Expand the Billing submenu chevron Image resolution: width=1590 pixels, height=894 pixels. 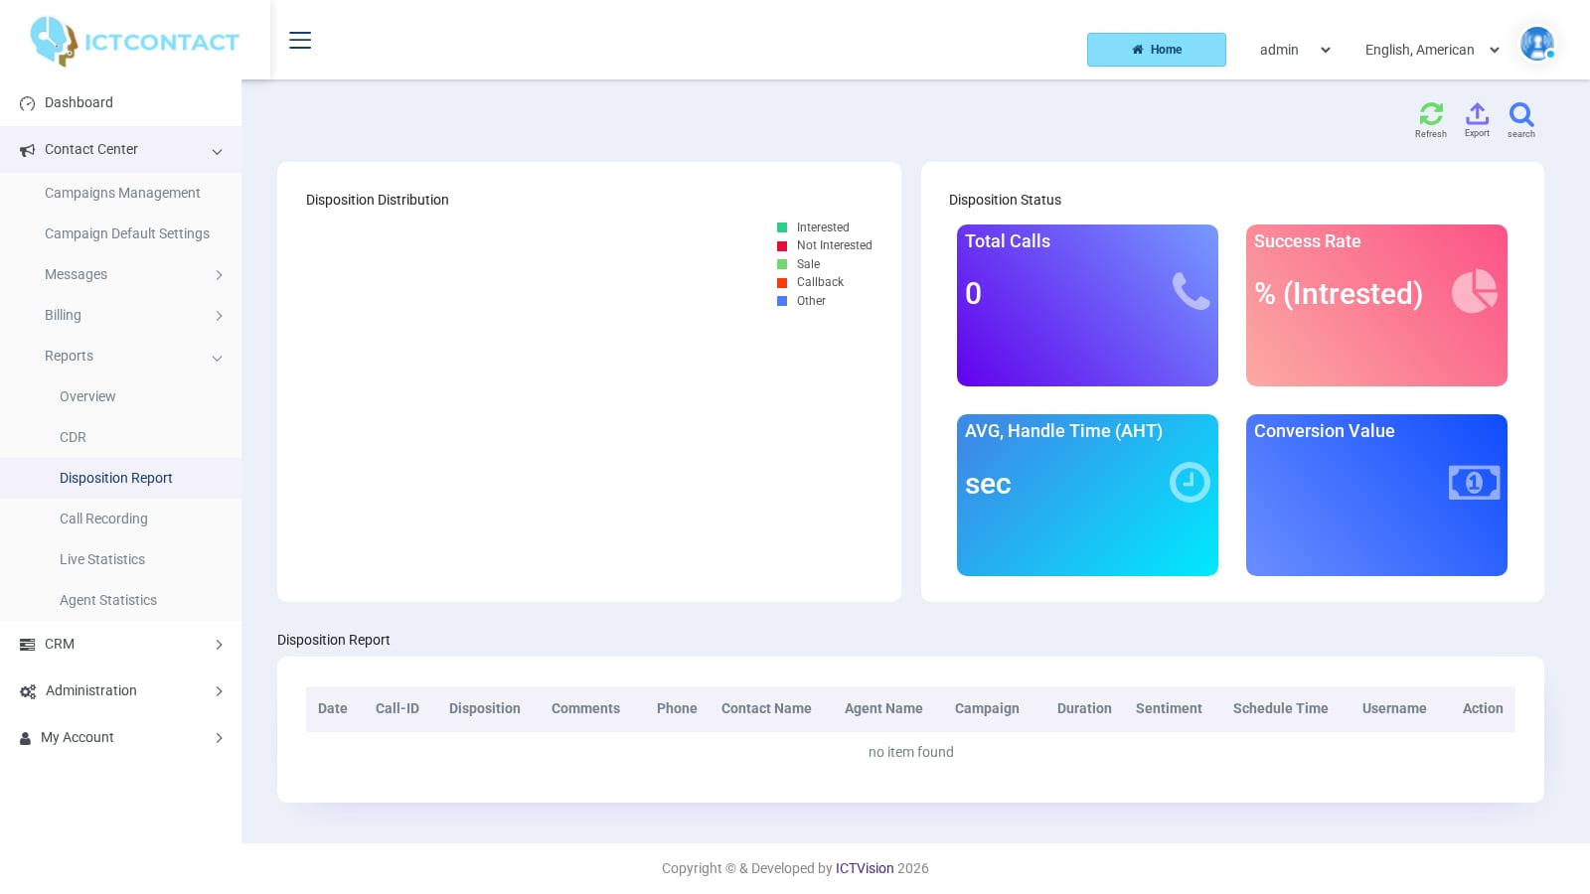click(x=219, y=316)
